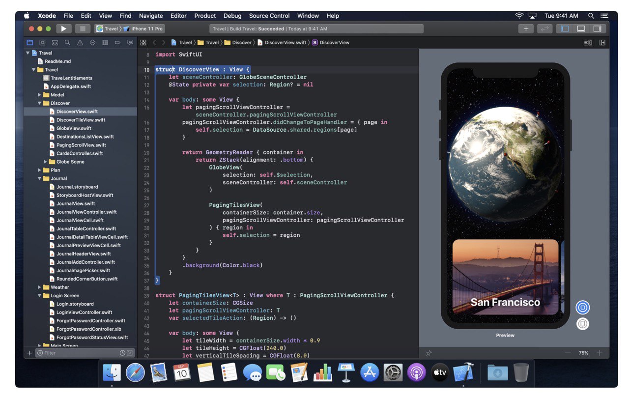Click the globe in the preview
Screen dimensions: 629x397
pyautogui.click(x=507, y=164)
